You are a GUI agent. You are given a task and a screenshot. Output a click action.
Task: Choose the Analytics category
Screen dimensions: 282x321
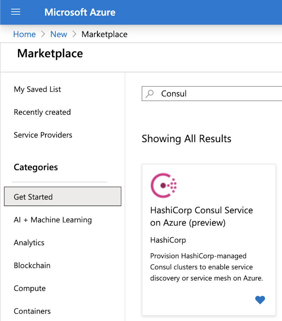[x=29, y=242]
